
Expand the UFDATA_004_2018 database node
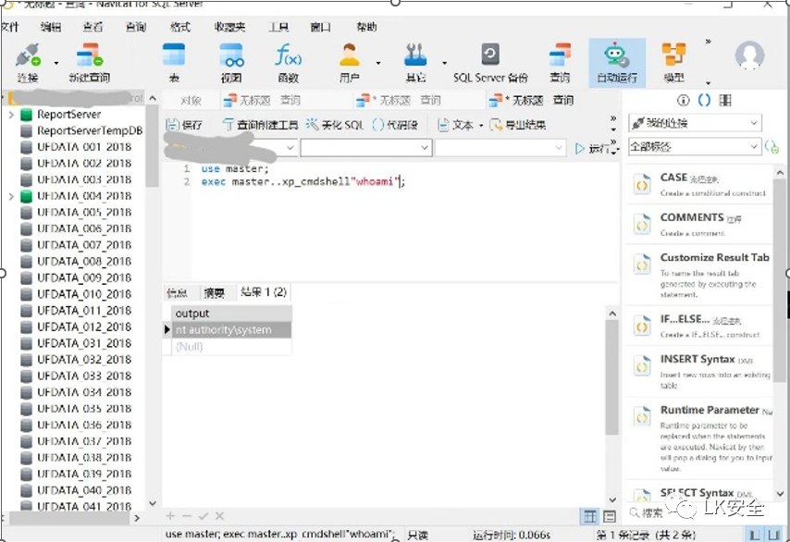pos(11,196)
